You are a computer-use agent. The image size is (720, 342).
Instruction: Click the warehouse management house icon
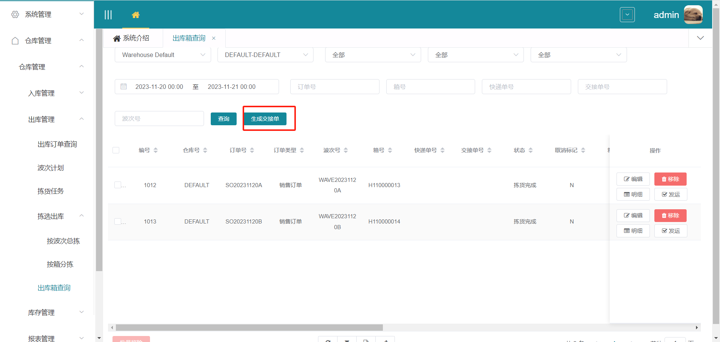15,40
